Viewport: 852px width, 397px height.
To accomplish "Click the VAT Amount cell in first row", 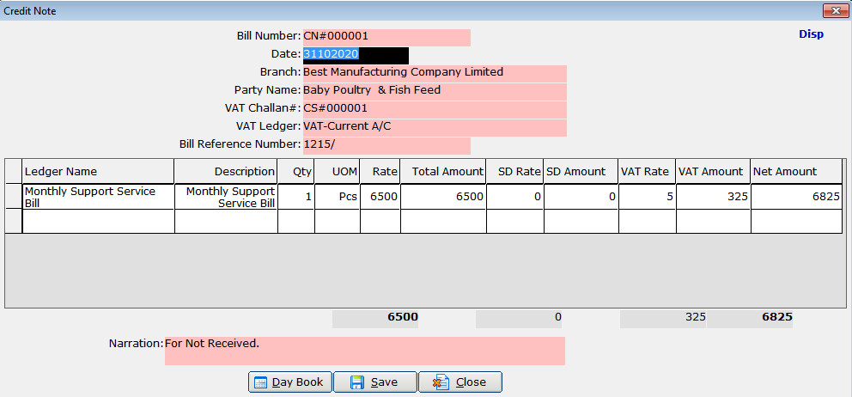I will coord(714,197).
